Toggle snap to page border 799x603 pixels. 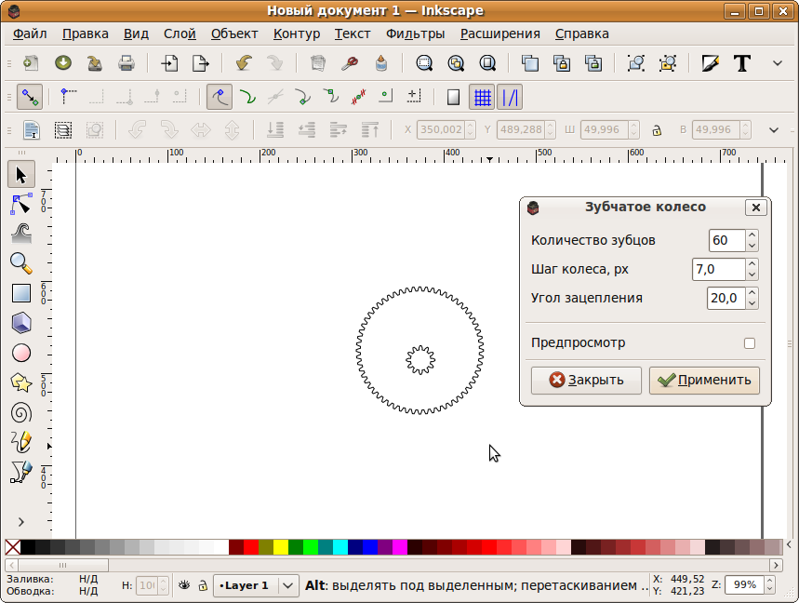(453, 97)
